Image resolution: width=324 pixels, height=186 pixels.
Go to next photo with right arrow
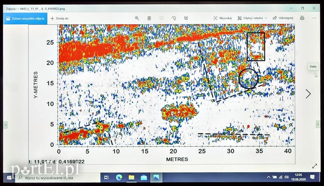click(308, 94)
